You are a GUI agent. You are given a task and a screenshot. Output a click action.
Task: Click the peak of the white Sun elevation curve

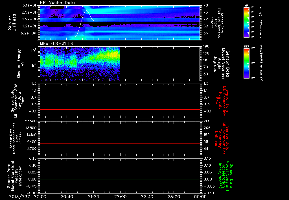pyautogui.click(x=86, y=11)
